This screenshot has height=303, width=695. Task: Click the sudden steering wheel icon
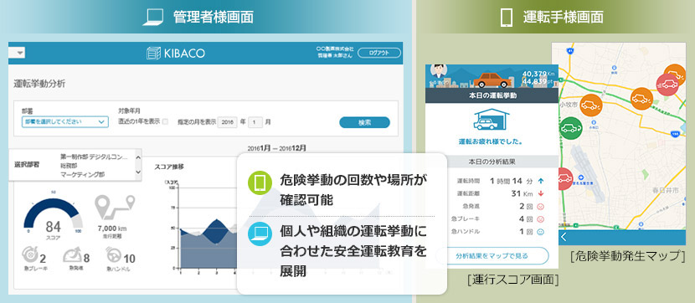114,255
